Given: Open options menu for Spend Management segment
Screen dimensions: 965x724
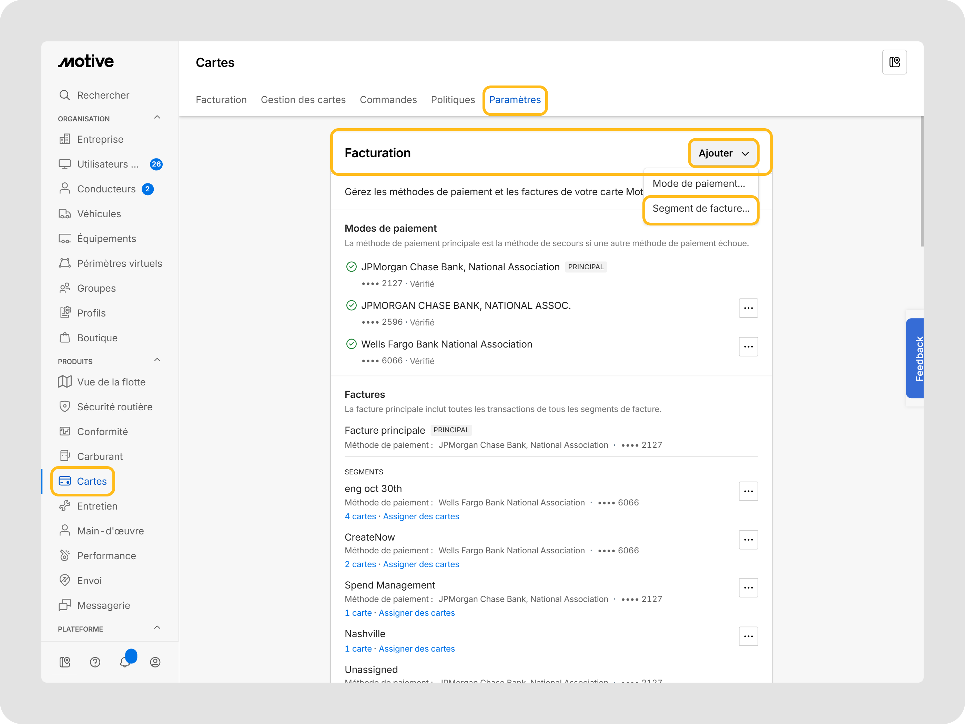Looking at the screenshot, I should point(748,588).
